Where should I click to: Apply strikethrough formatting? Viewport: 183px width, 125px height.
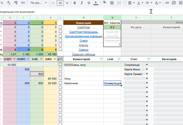89,3
